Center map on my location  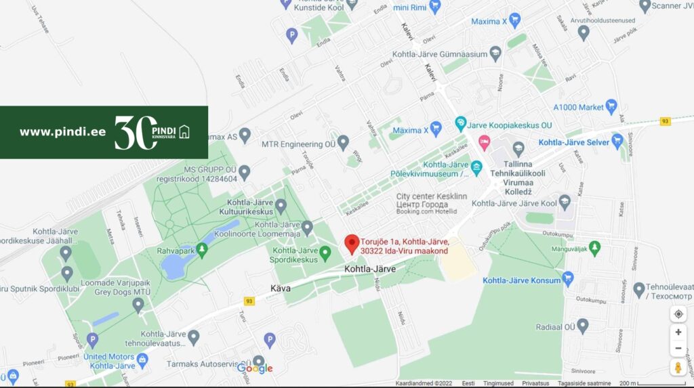[678, 314]
